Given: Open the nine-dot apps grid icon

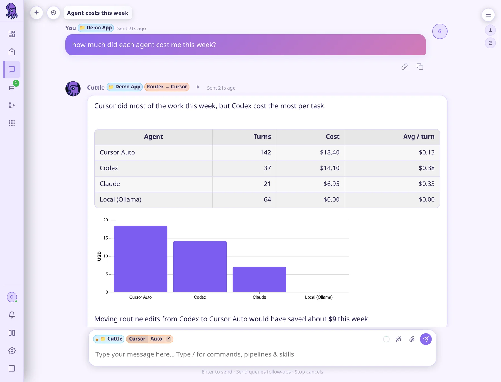Looking at the screenshot, I should pyautogui.click(x=12, y=123).
